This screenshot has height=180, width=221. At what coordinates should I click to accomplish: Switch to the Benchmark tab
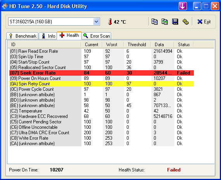click(x=22, y=36)
